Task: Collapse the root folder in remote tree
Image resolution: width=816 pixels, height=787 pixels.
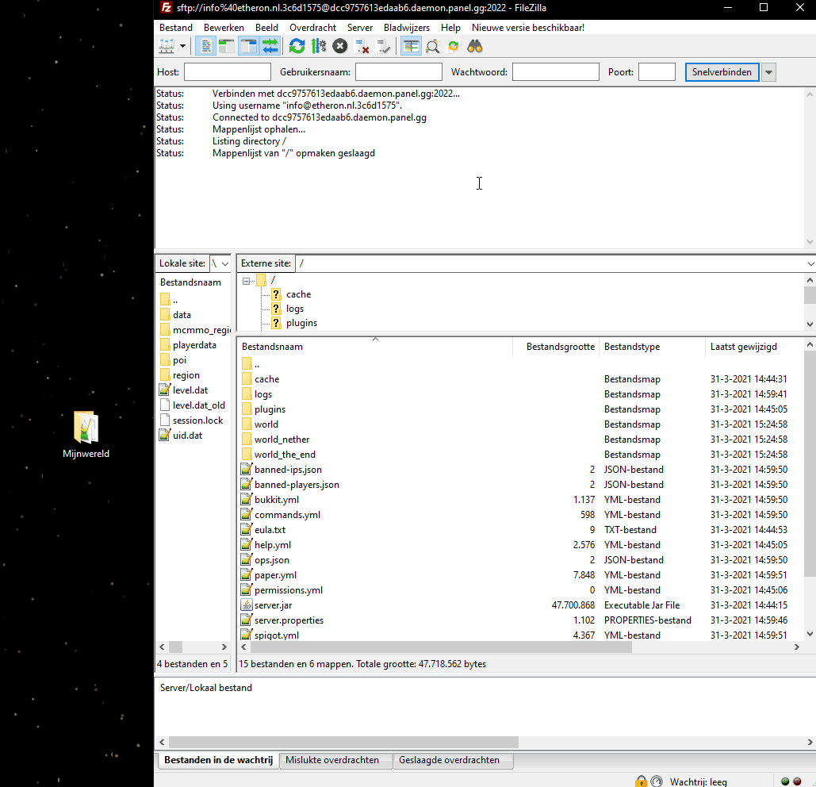Action: click(247, 280)
